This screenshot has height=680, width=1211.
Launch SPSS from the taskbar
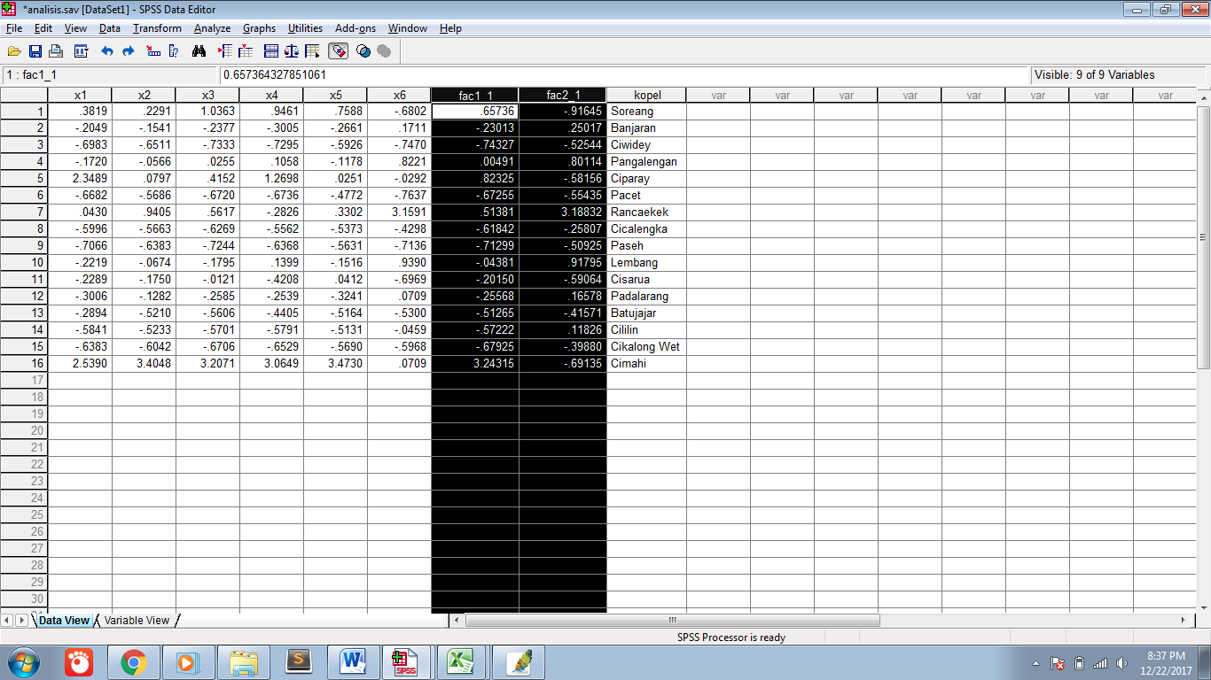click(x=405, y=661)
